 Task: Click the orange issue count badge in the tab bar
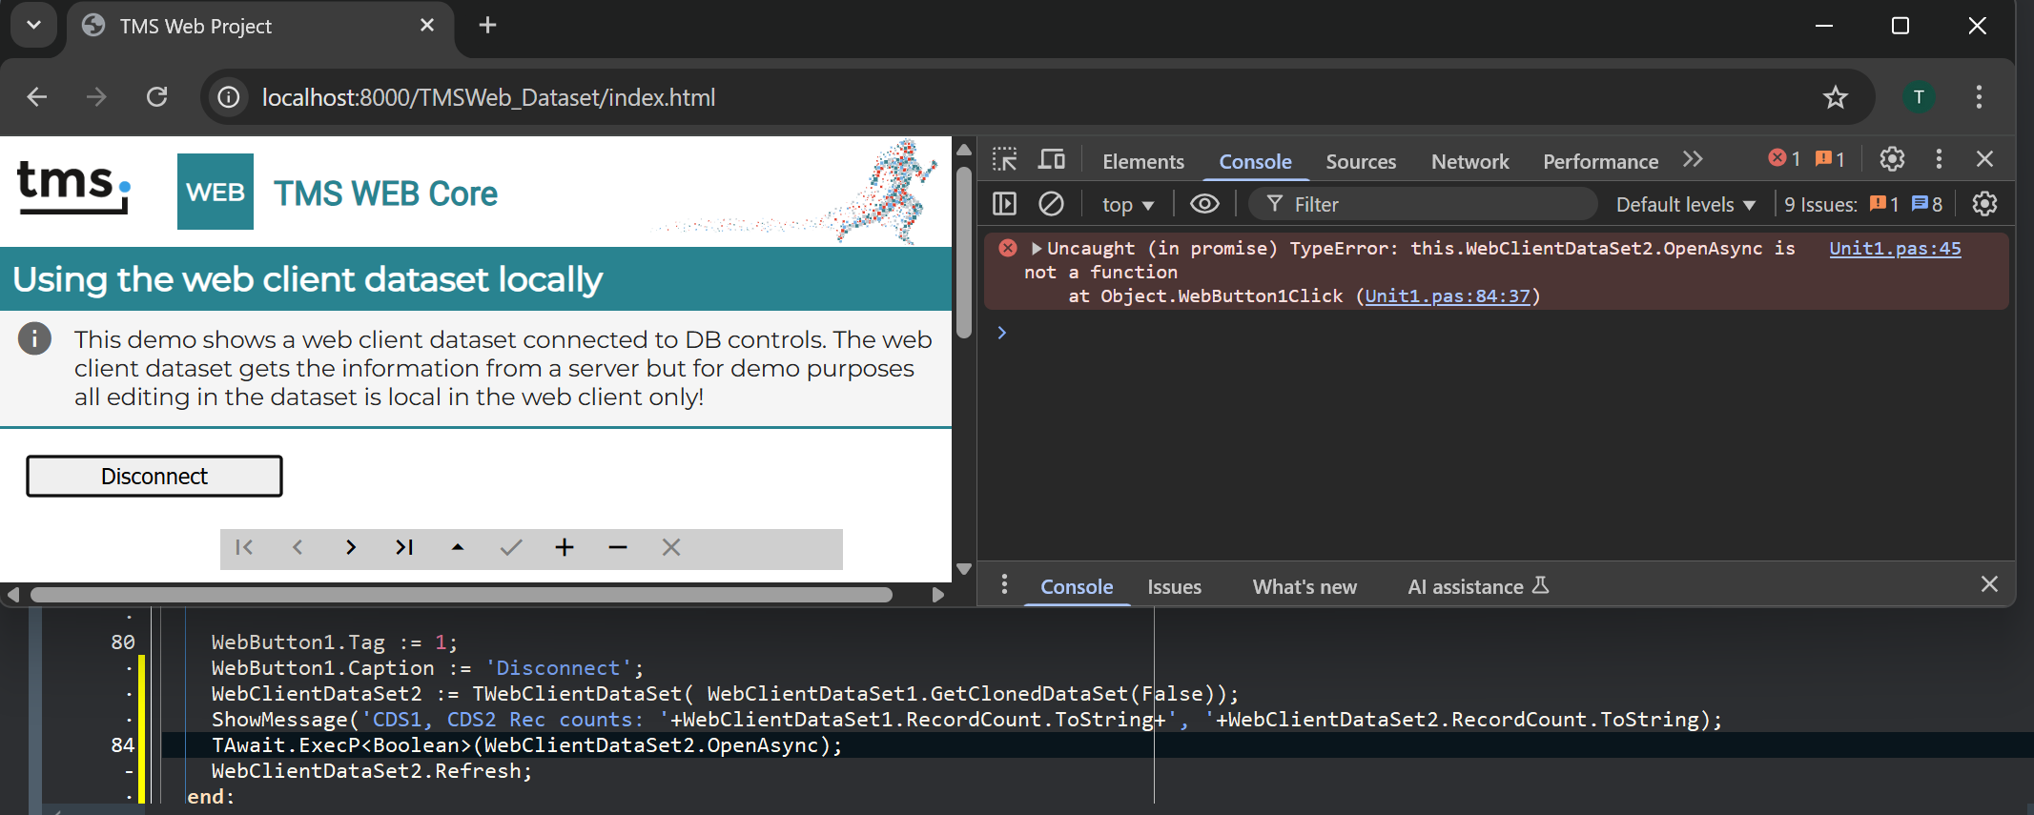pyautogui.click(x=1830, y=159)
